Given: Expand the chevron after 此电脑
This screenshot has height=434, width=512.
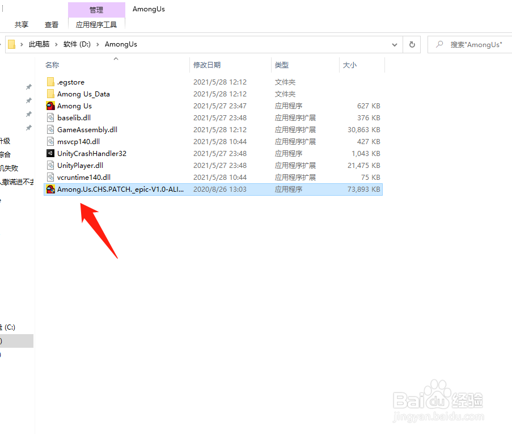Looking at the screenshot, I should tap(56, 44).
